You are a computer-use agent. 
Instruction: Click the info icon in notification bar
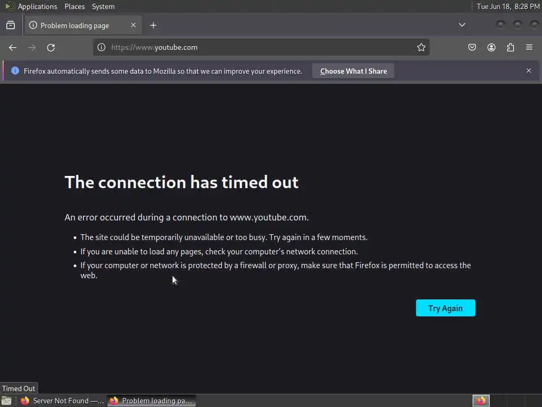(x=15, y=70)
